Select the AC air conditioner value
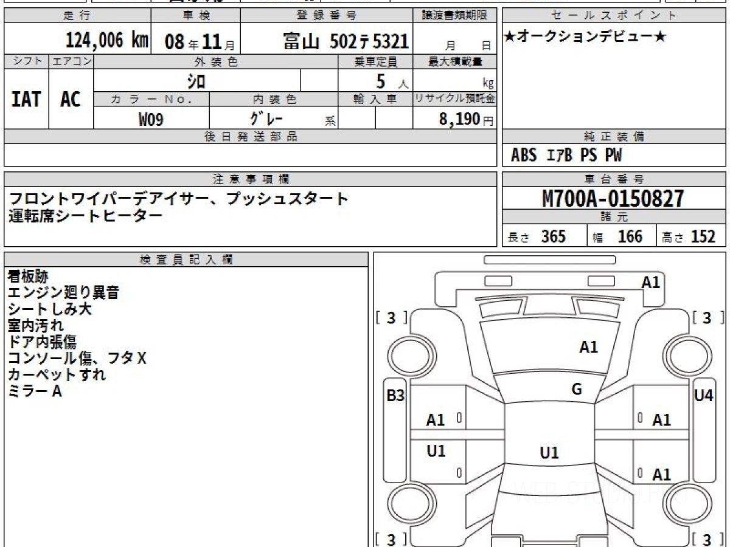The width and height of the screenshot is (730, 547). [71, 99]
